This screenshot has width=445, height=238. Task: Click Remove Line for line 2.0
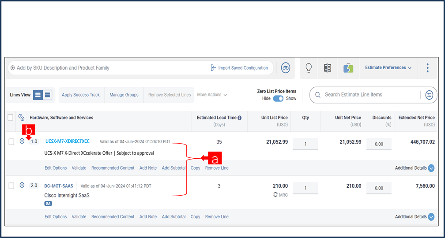click(x=217, y=217)
